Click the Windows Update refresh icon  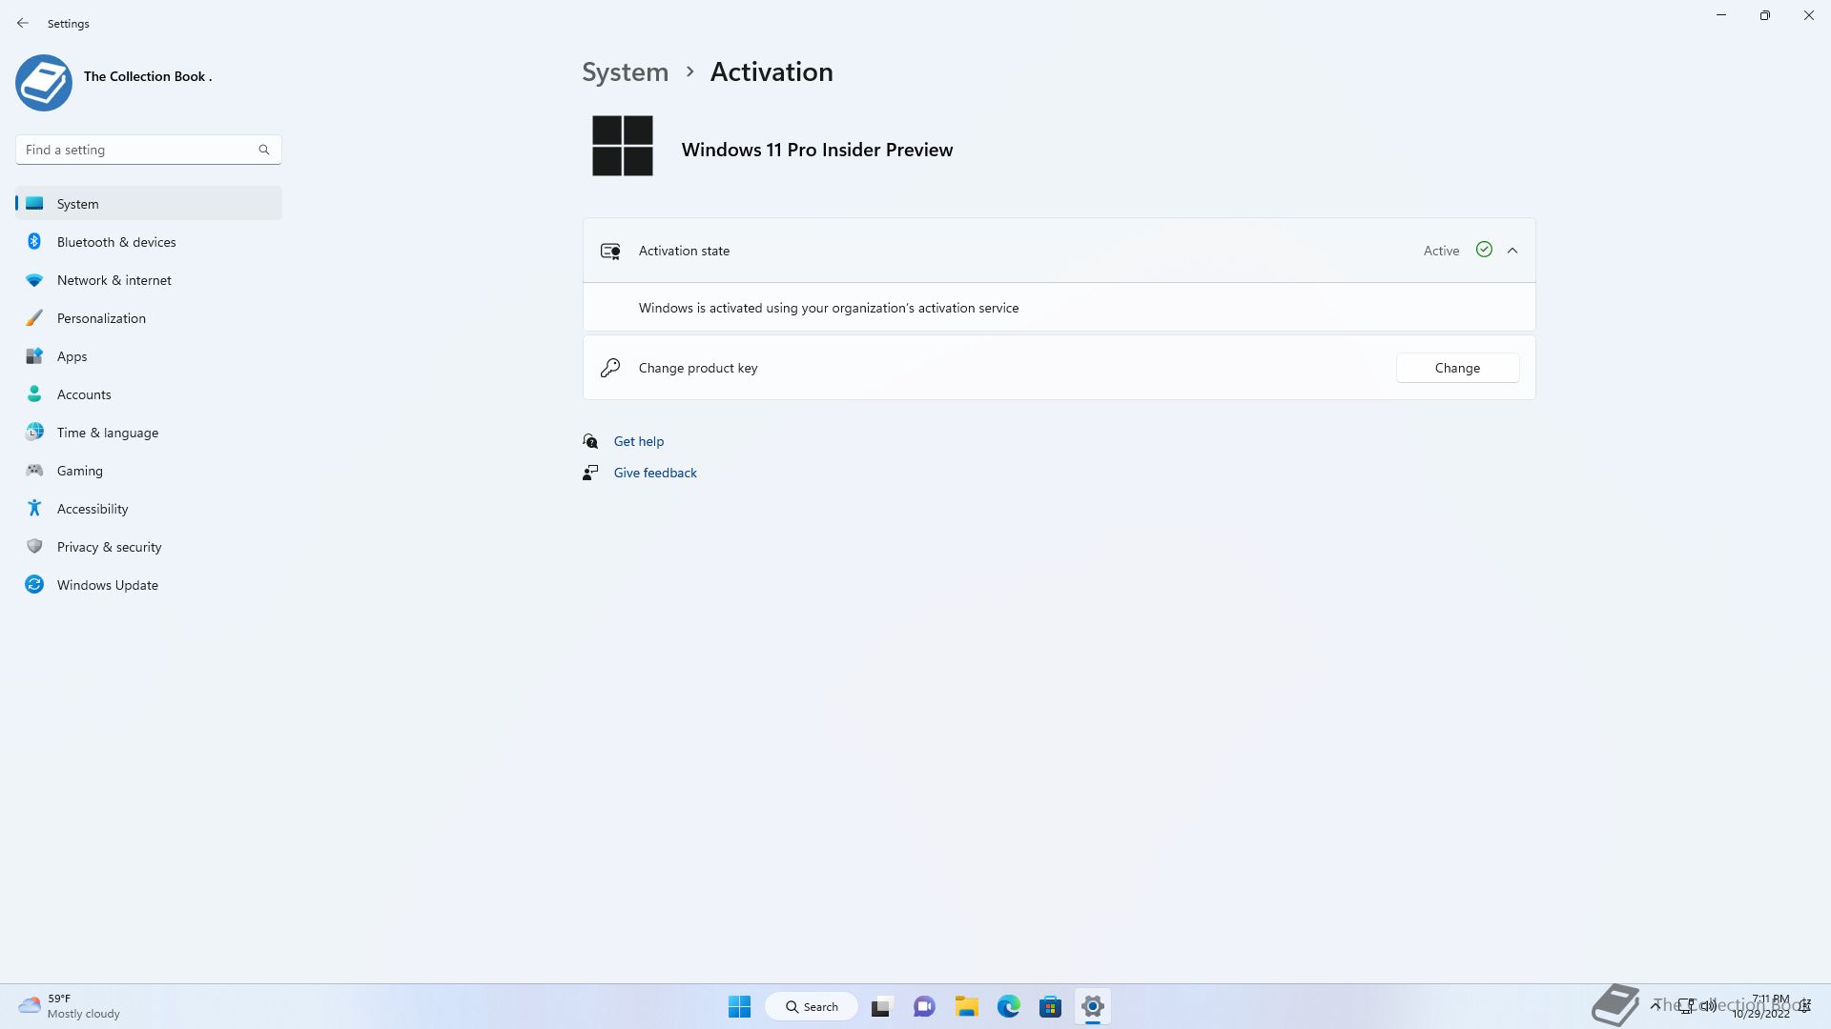(x=34, y=584)
